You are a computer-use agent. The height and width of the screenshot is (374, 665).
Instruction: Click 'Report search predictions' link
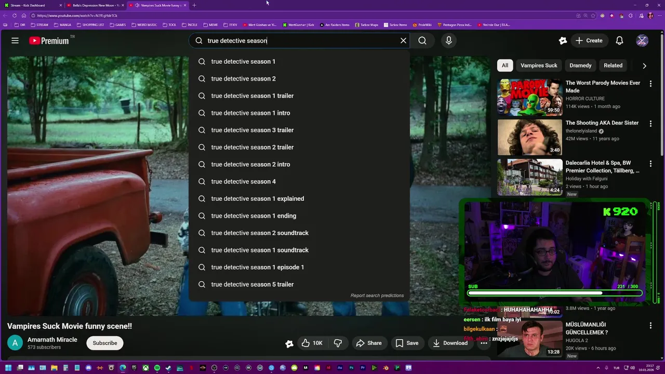[x=377, y=296]
